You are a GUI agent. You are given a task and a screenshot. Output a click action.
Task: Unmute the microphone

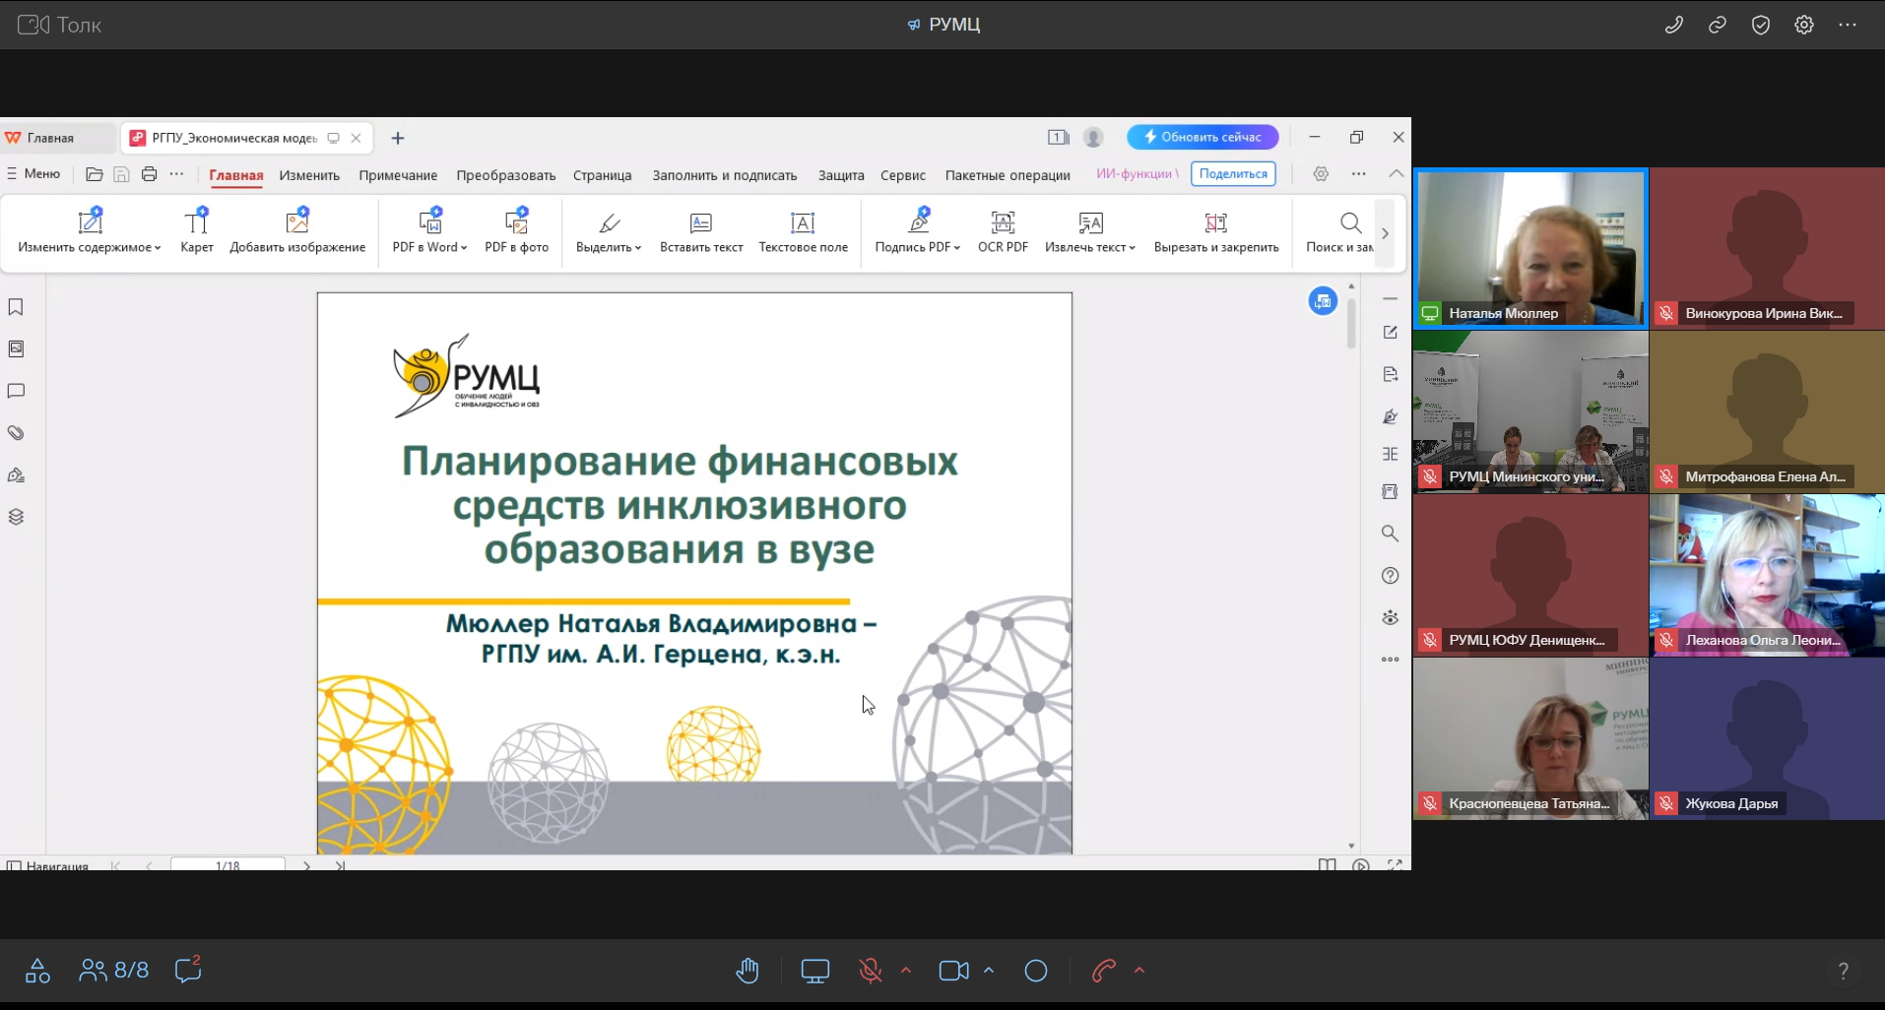(870, 971)
